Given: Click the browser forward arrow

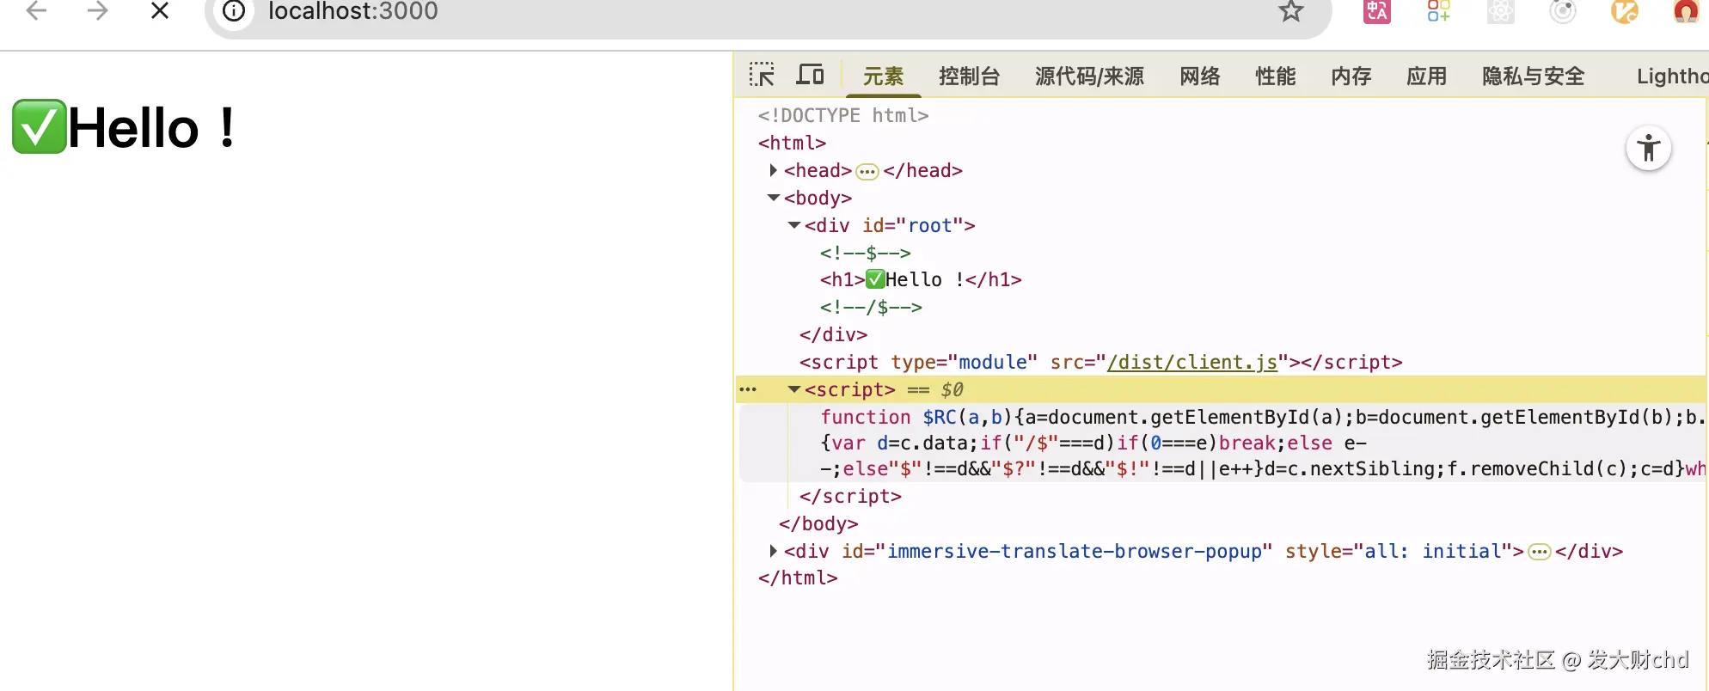Looking at the screenshot, I should tap(98, 10).
